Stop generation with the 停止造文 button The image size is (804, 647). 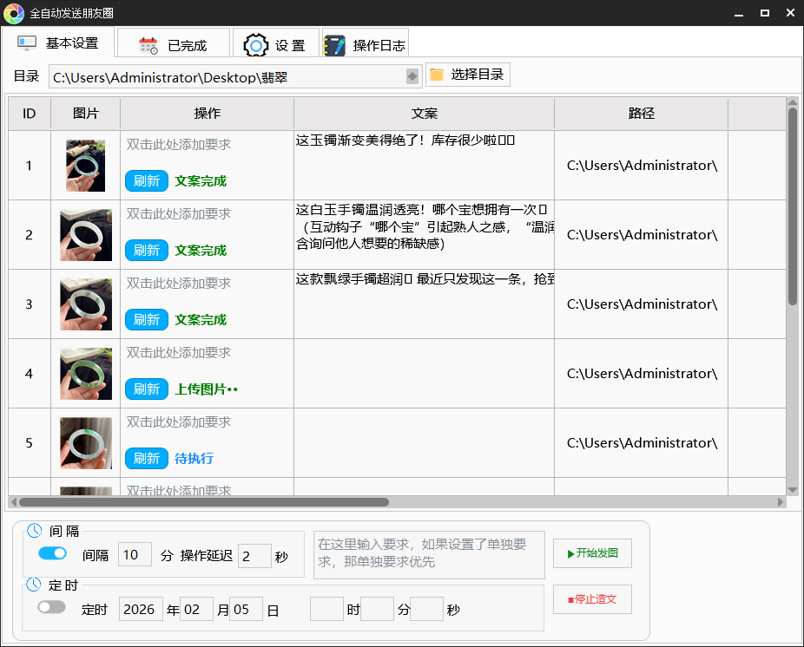(x=592, y=598)
